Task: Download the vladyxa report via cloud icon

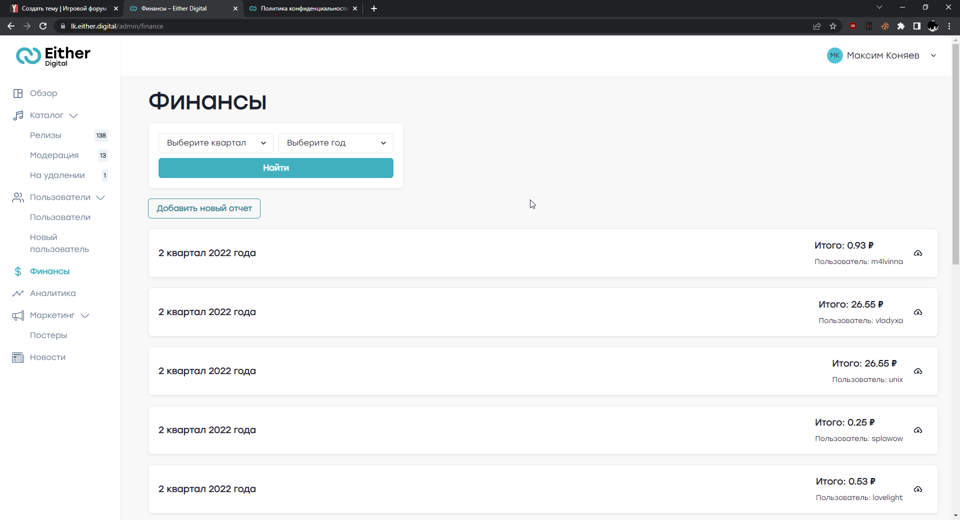Action: pos(918,312)
